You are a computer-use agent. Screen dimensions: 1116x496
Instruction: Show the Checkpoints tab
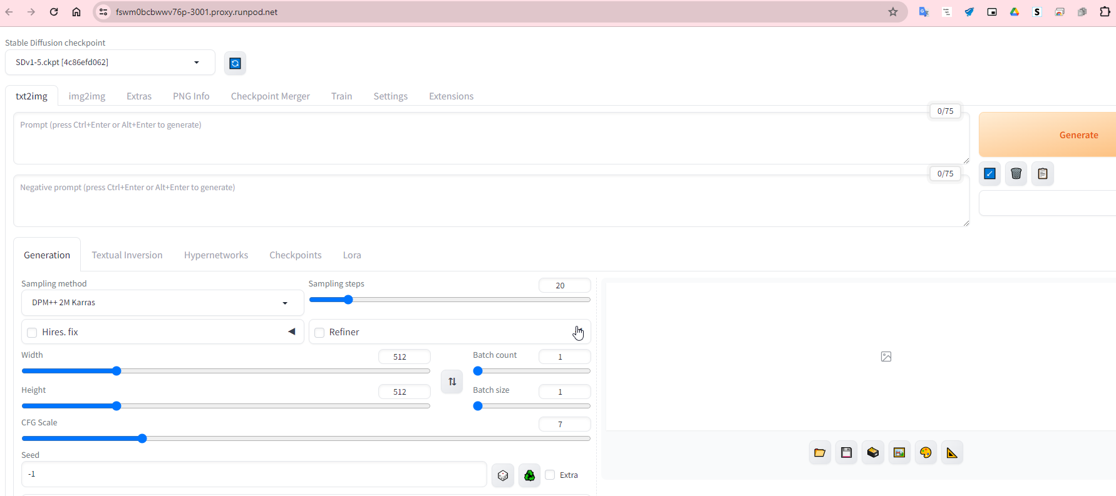296,255
